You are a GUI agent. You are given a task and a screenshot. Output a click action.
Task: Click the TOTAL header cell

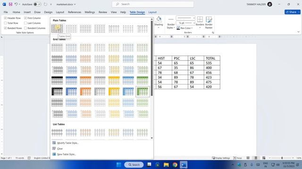click(212, 58)
